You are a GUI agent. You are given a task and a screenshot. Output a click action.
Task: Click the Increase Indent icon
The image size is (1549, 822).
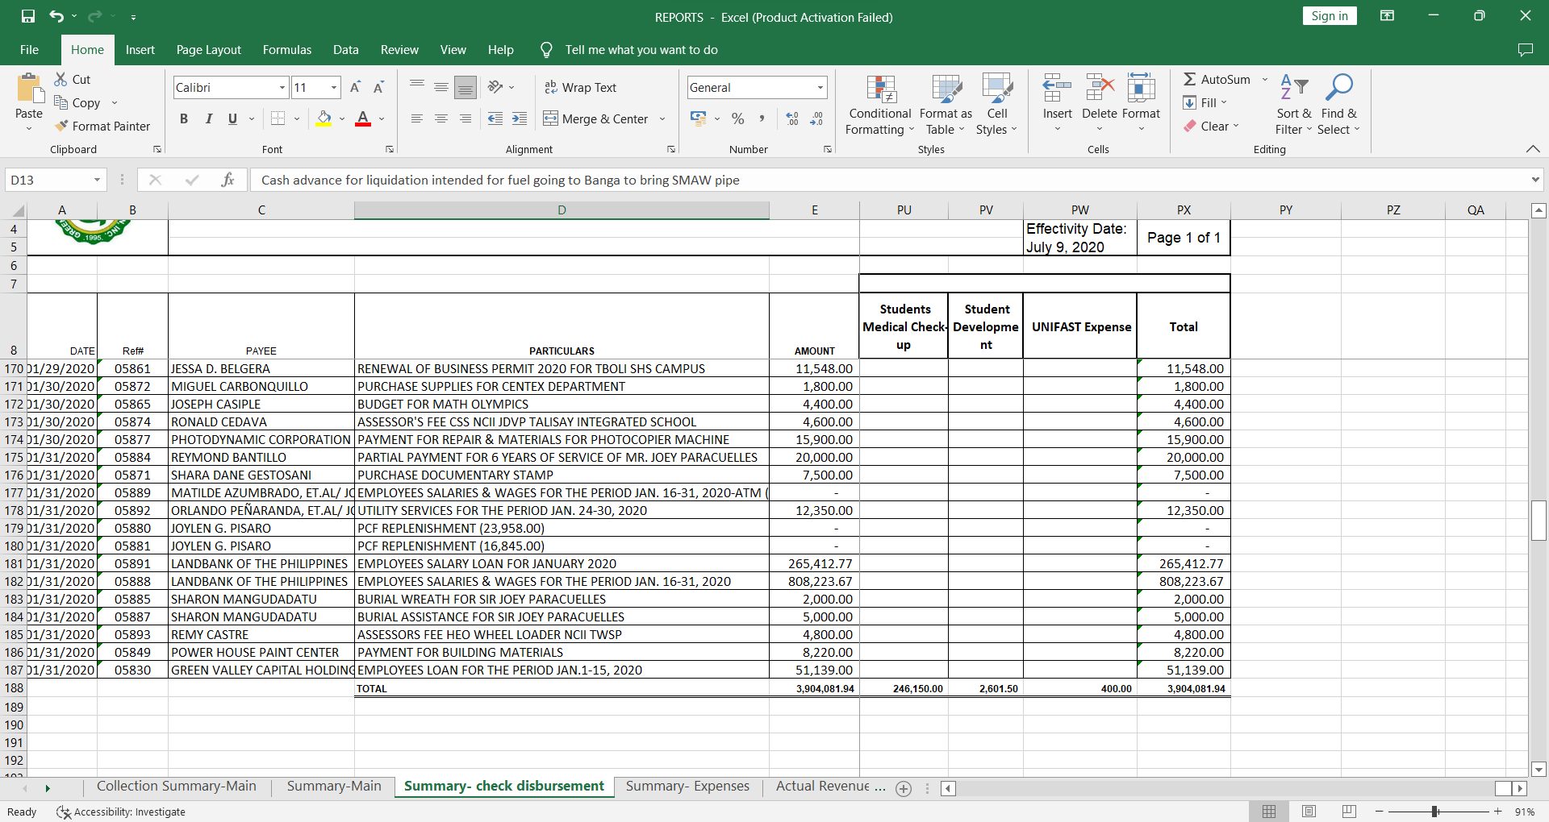520,118
